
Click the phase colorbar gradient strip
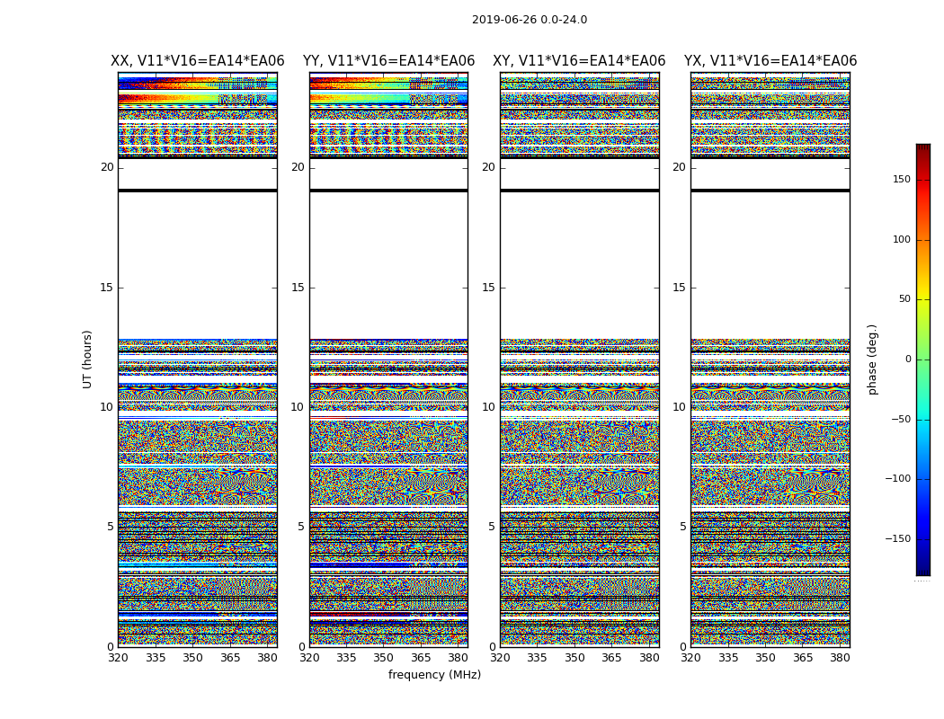pyautogui.click(x=923, y=359)
